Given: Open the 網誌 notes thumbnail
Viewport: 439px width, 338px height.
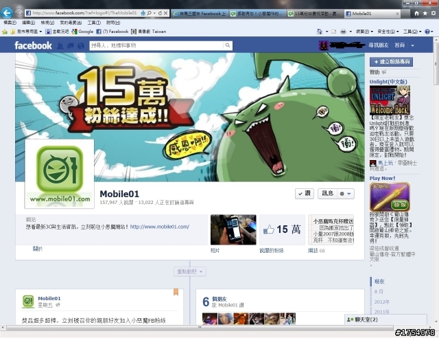Looking at the screenshot, I should tap(331, 229).
